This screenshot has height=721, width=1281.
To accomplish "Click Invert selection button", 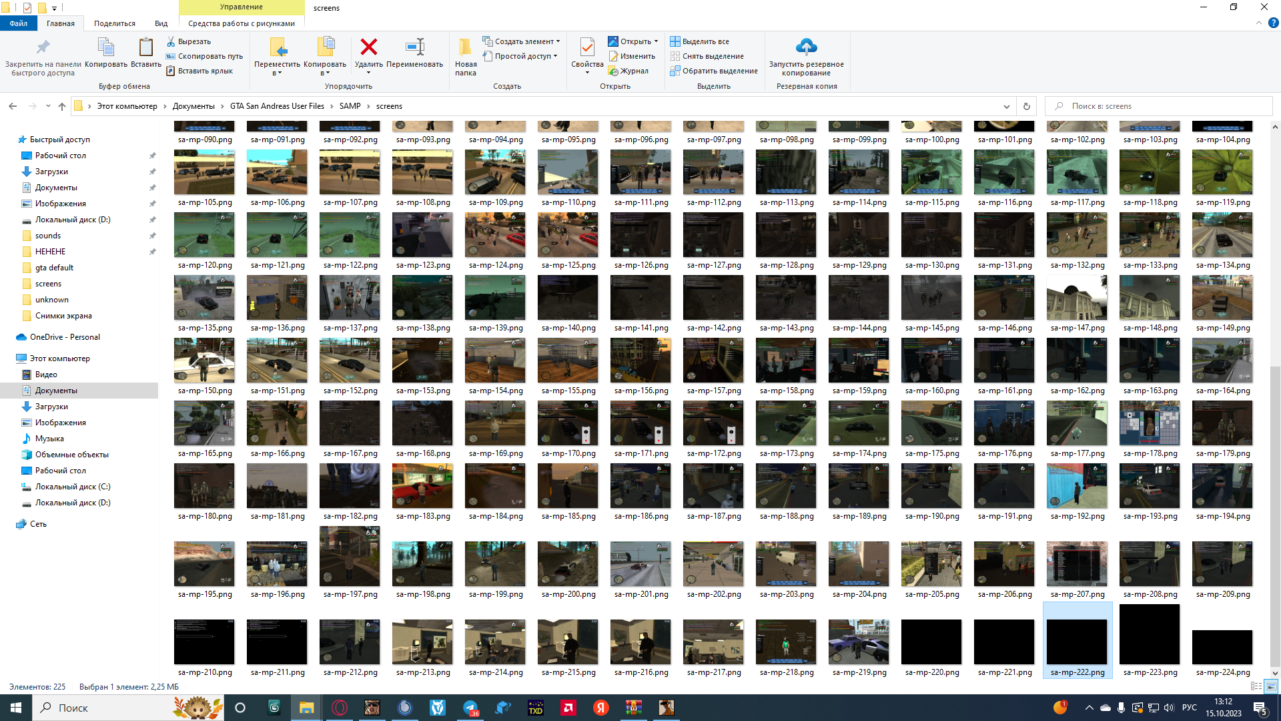I will 713,71.
